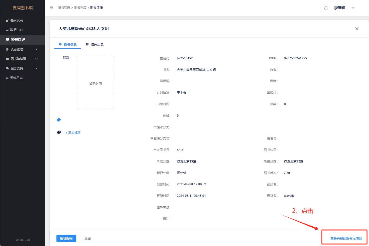Click the notification bell icon
Image resolution: width=369 pixels, height=246 pixels.
click(326, 8)
